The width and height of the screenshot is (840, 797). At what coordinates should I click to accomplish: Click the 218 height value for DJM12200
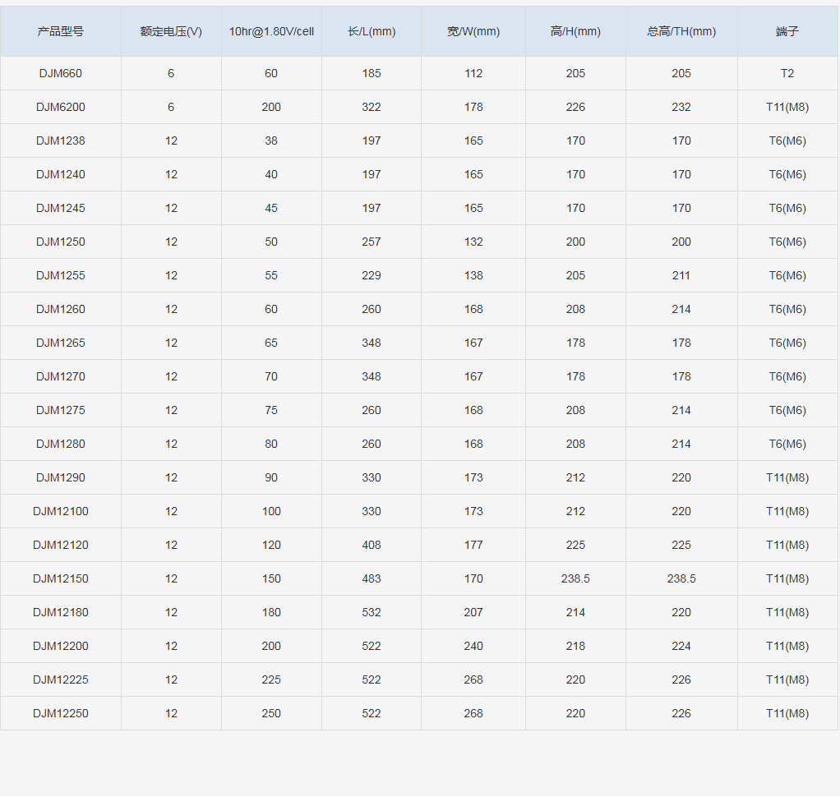tap(575, 647)
